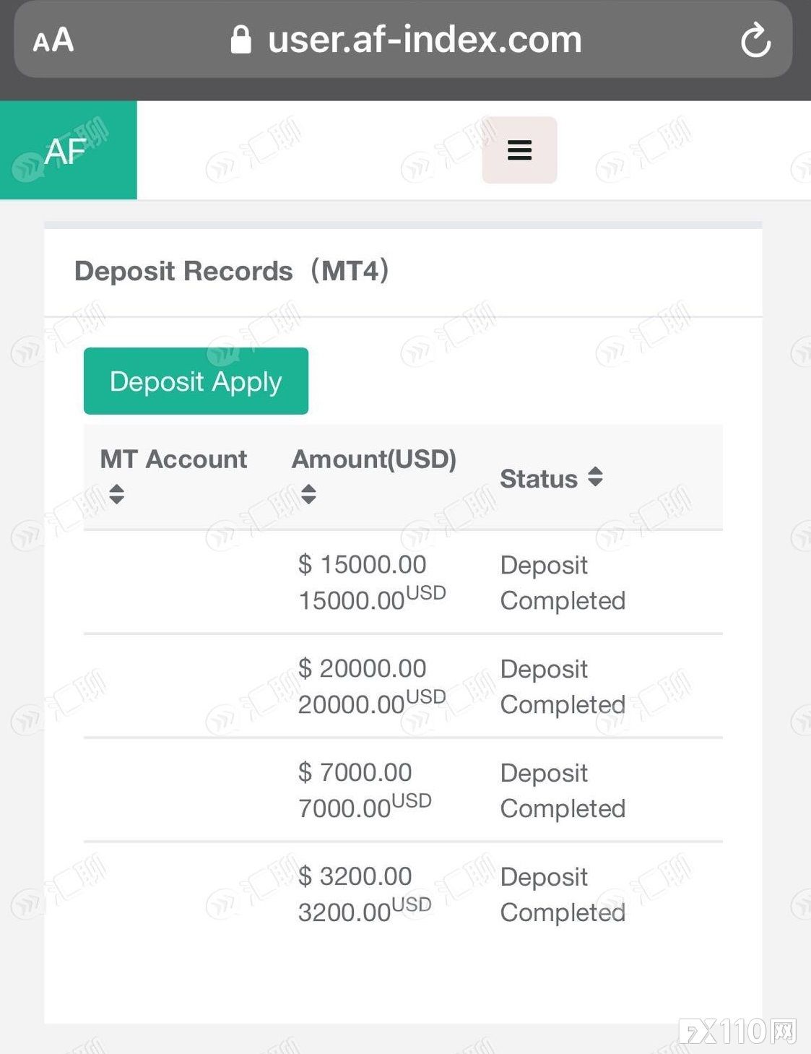Screen dimensions: 811x1054
Task: Tap the AA text size control
Action: (53, 40)
